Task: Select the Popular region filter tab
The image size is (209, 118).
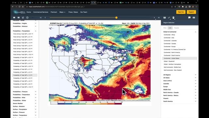Action: (176, 28)
